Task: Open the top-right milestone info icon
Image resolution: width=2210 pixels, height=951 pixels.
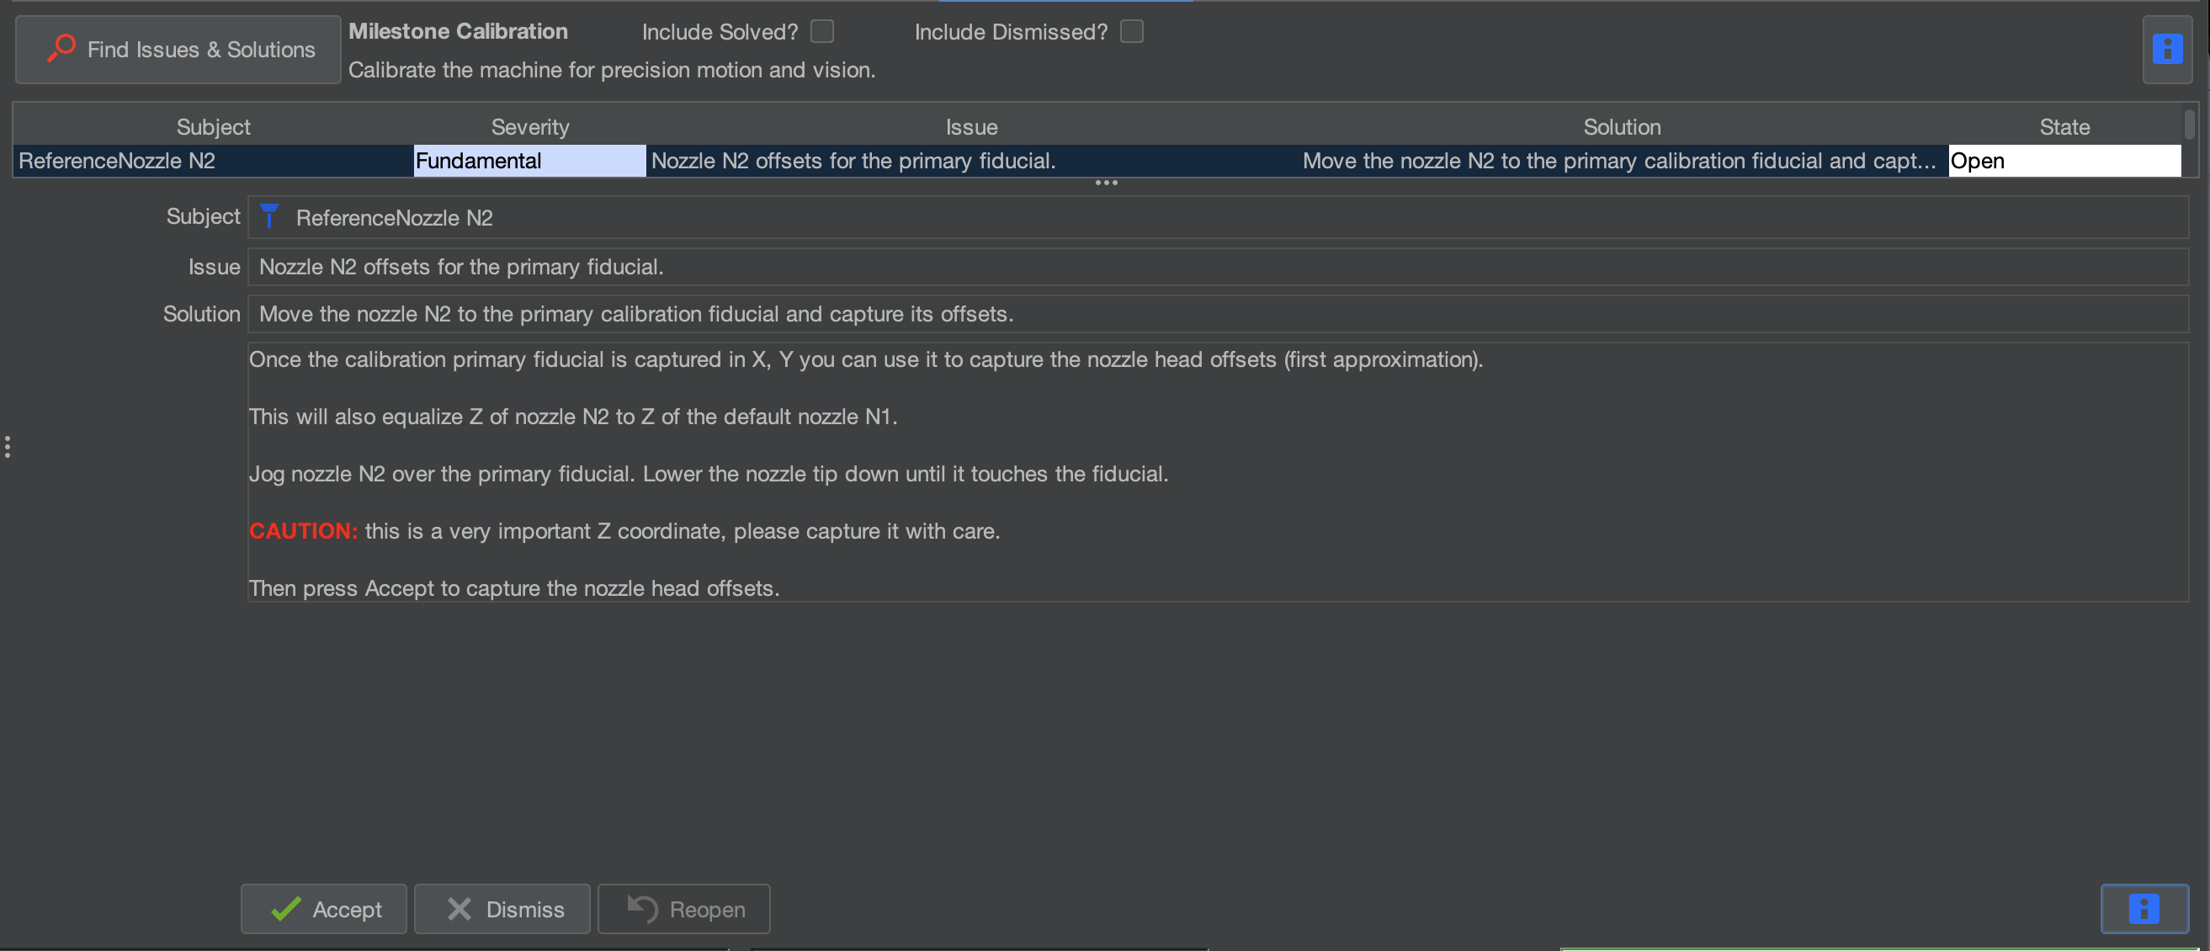Action: click(2167, 49)
